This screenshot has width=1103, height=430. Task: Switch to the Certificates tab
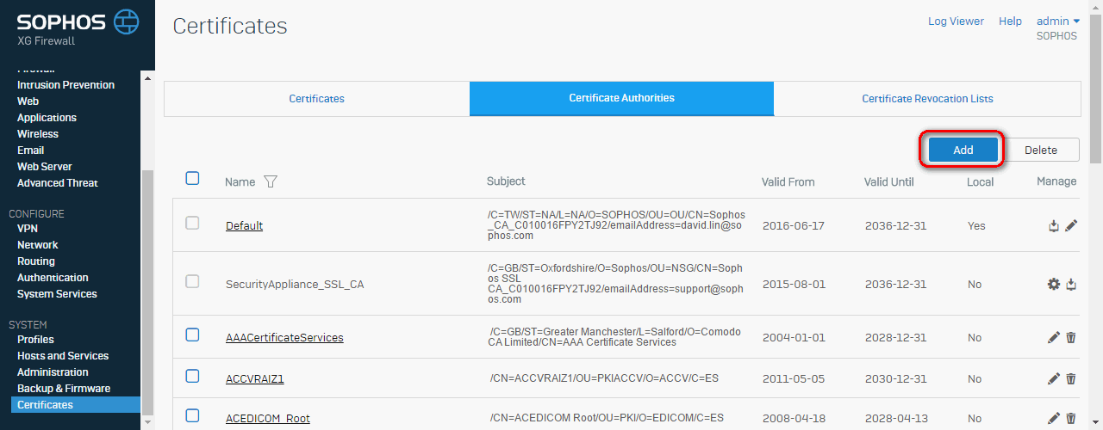click(316, 99)
